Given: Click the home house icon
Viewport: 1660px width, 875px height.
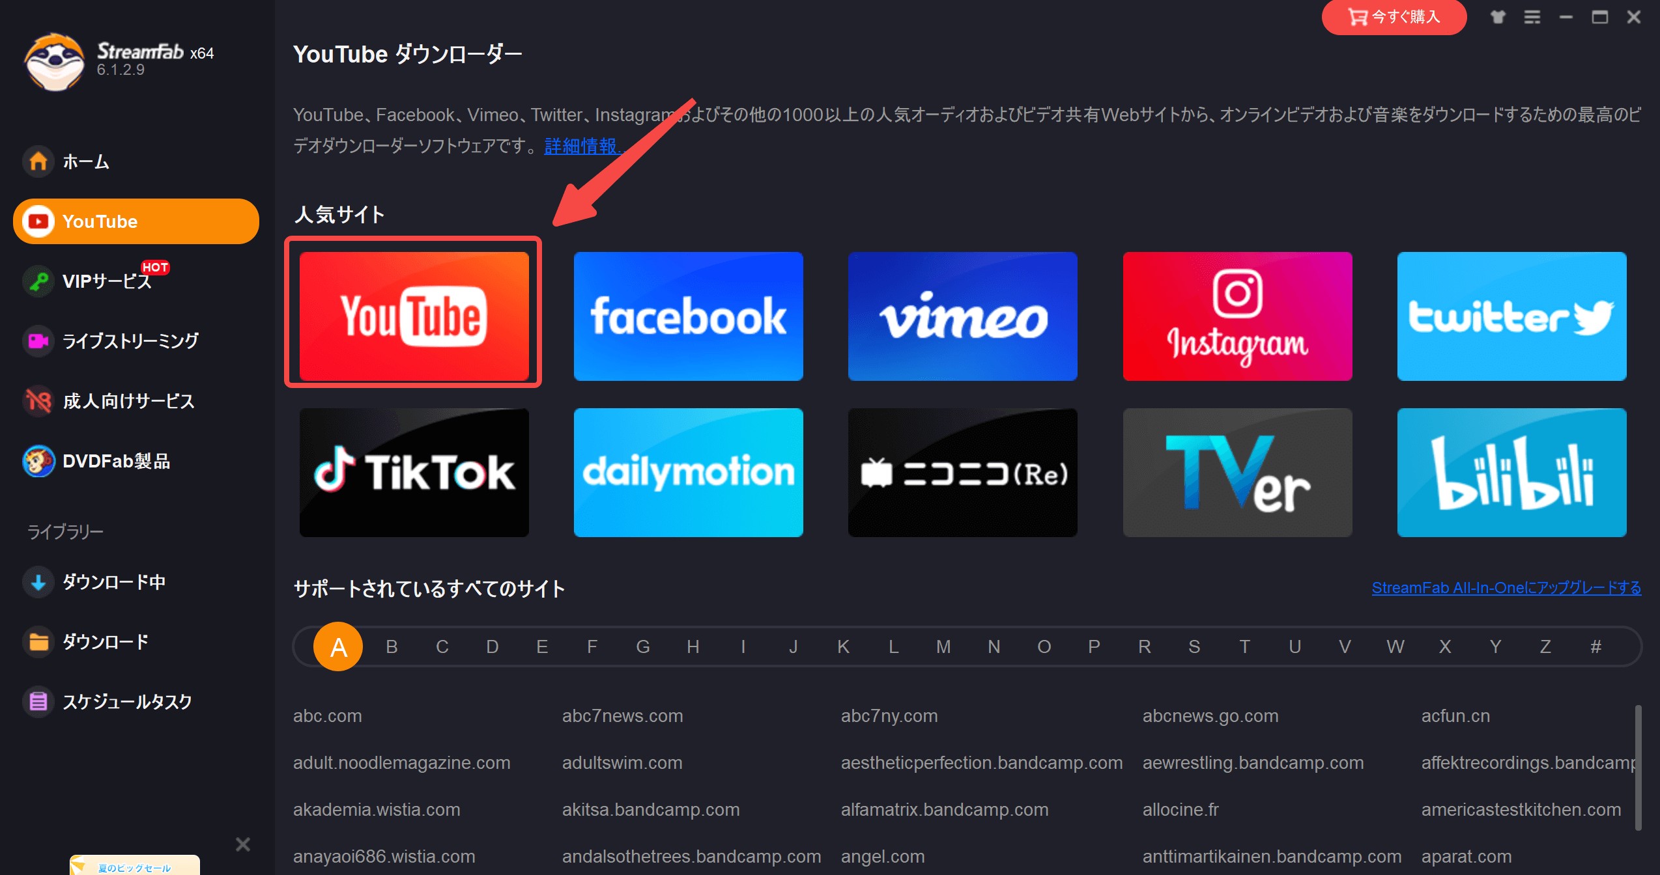Looking at the screenshot, I should point(38,161).
